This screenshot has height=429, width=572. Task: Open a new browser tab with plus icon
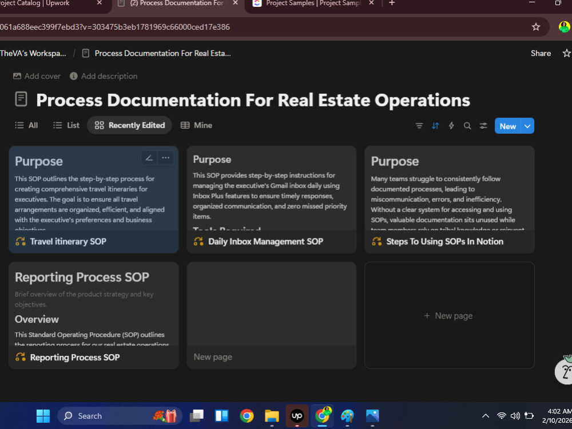tap(392, 3)
